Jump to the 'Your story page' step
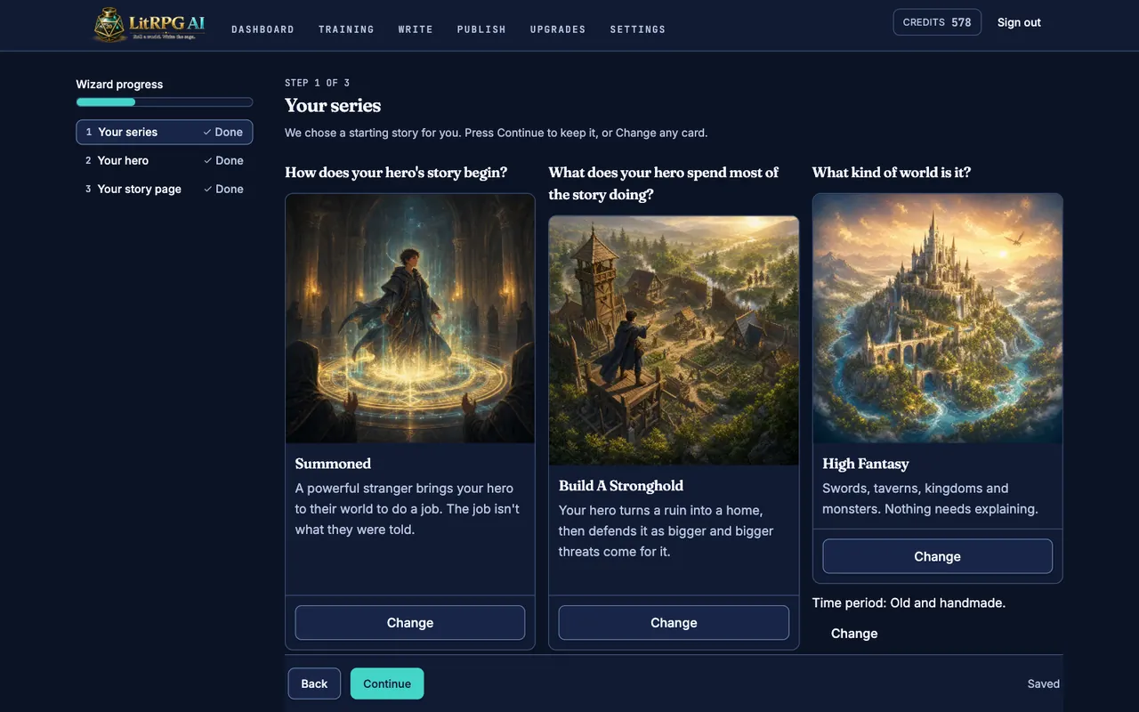Screen dimensions: 1139x712 [165, 189]
